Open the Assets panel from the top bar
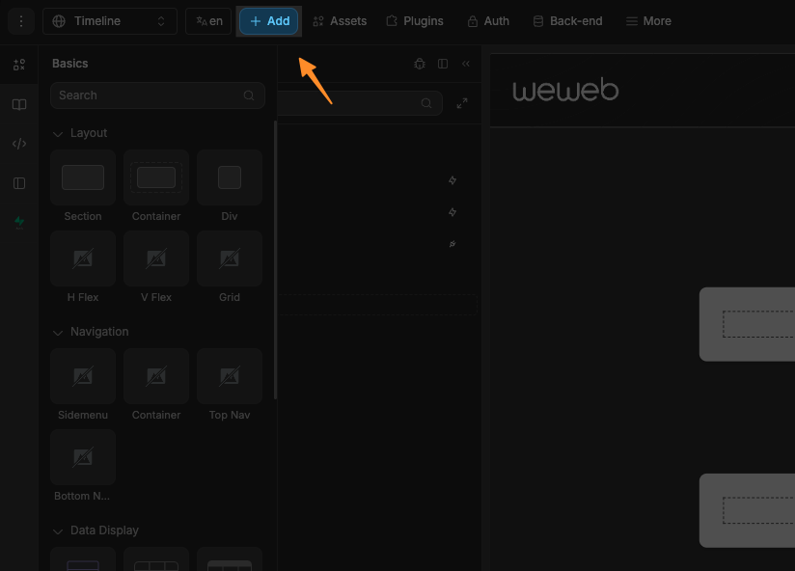795x571 pixels. (340, 20)
